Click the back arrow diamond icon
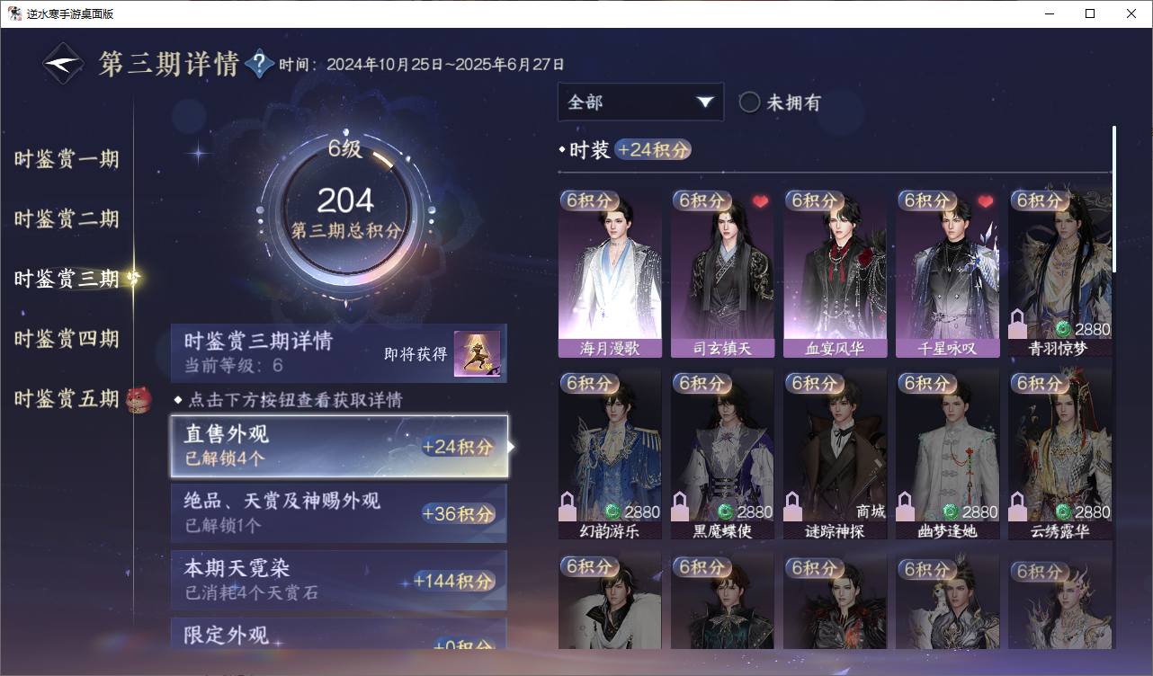Image resolution: width=1153 pixels, height=676 pixels. click(64, 64)
